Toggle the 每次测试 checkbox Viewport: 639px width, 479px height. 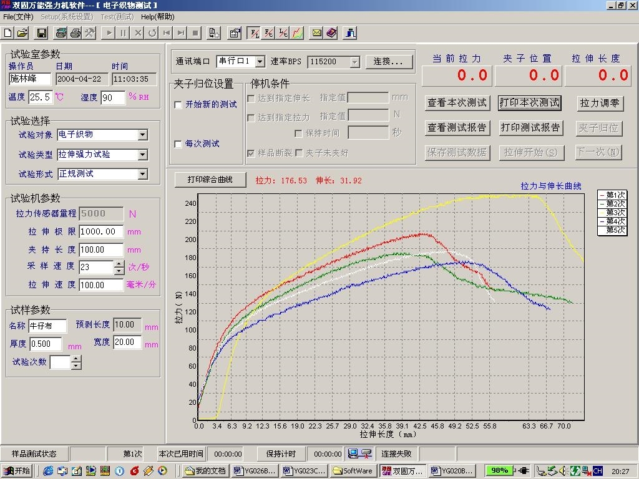pos(178,144)
